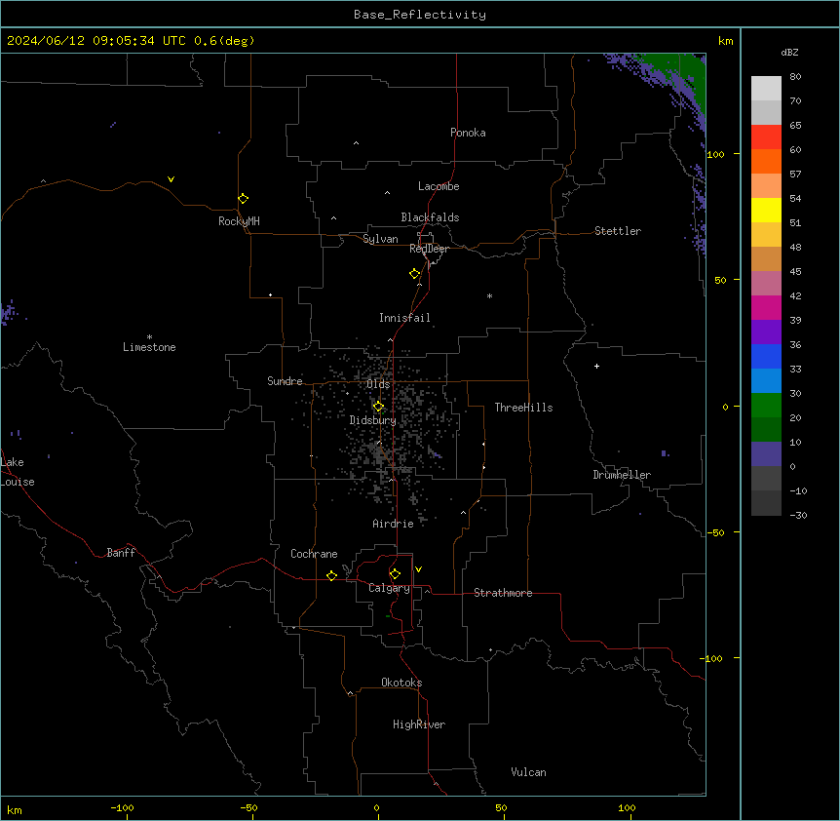Image resolution: width=840 pixels, height=821 pixels.
Task: Click the Blackfalds label
Action: coord(430,217)
